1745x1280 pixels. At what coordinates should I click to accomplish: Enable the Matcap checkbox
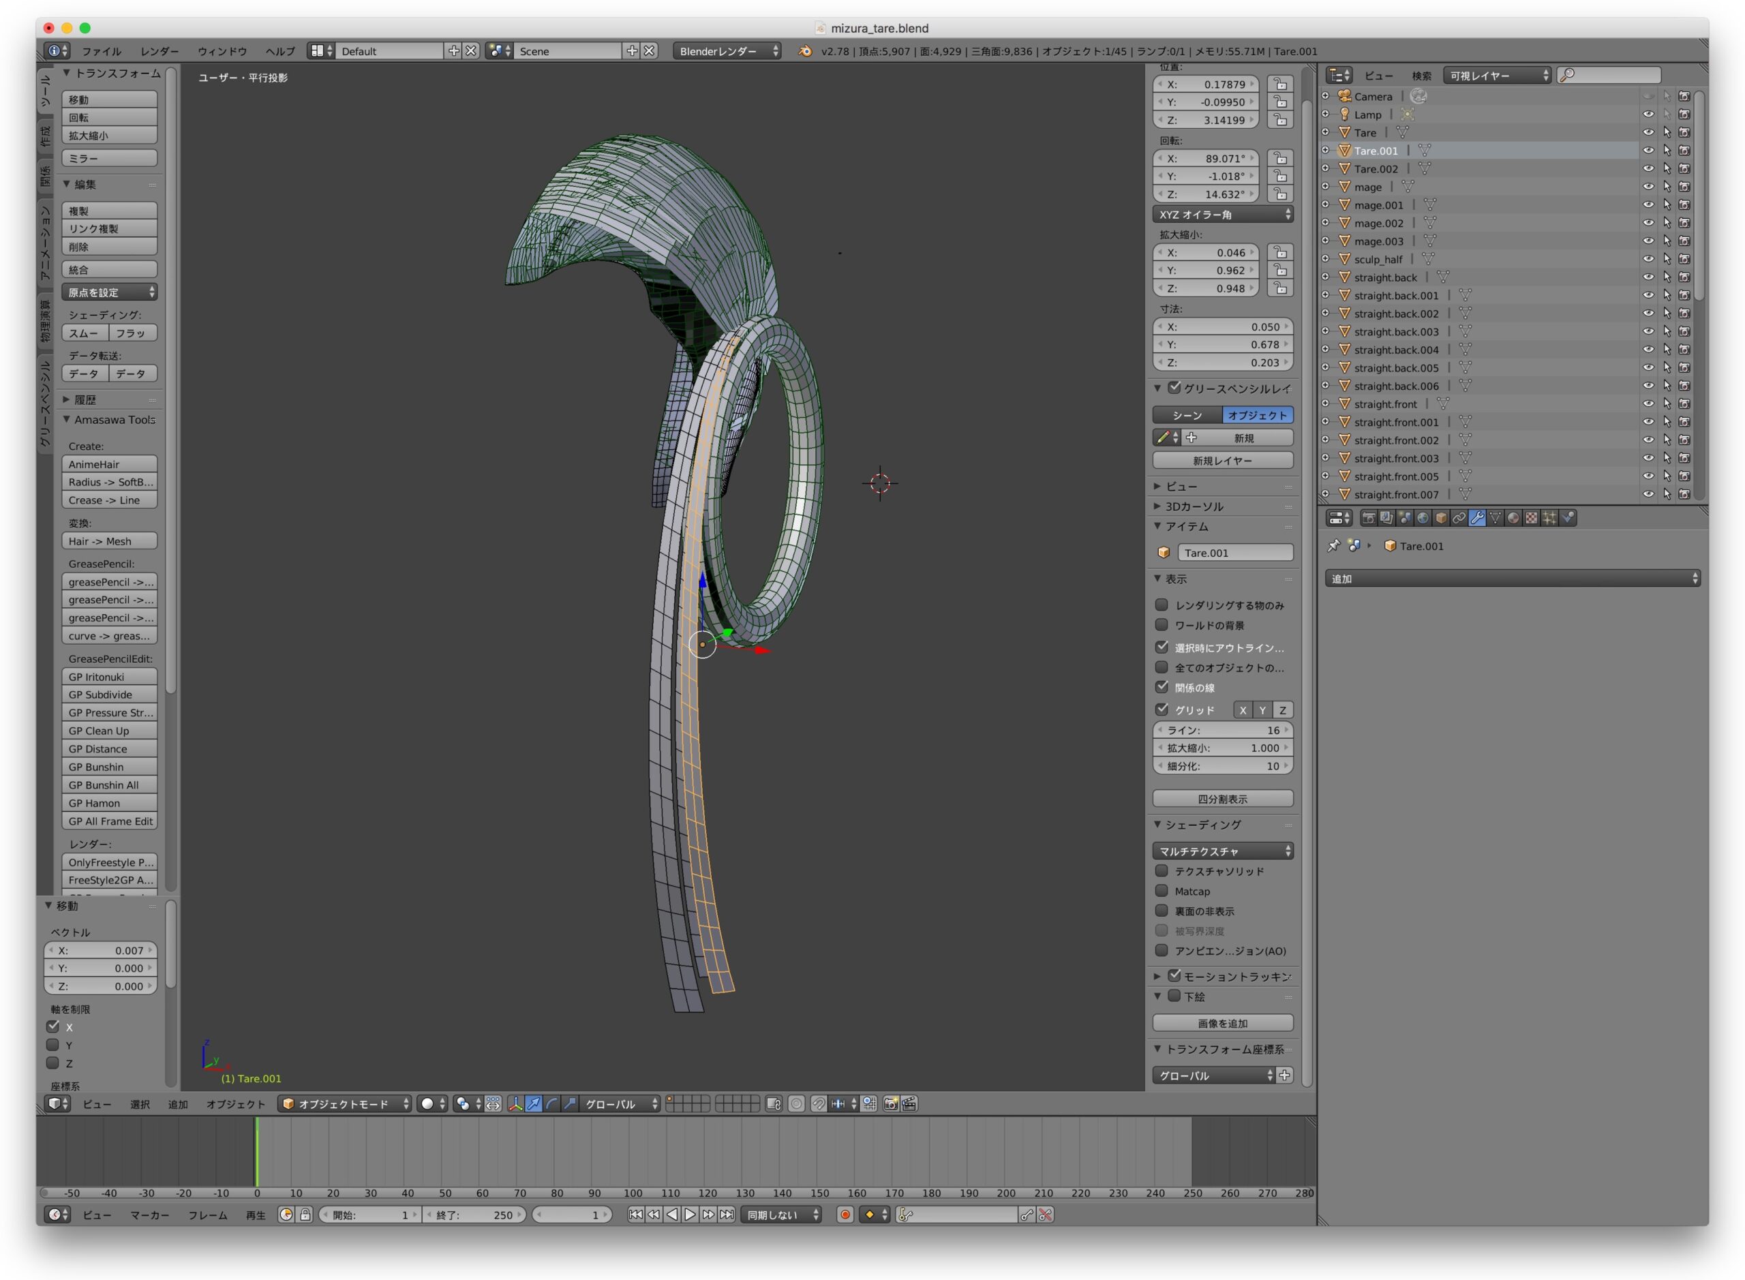click(1162, 891)
